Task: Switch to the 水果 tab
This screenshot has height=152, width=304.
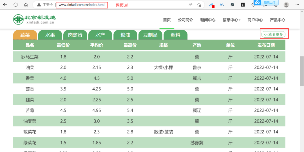Action: (50, 35)
